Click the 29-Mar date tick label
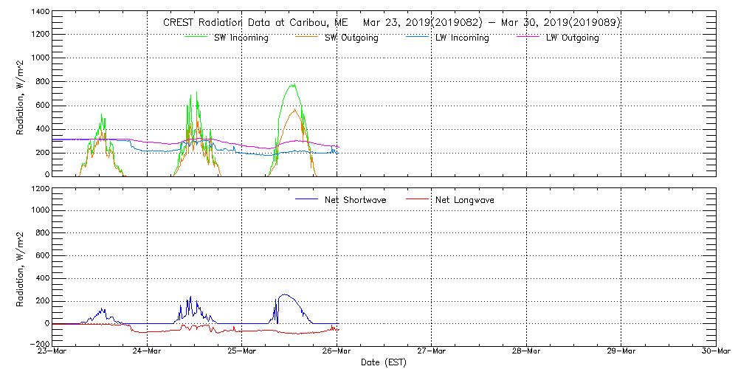 click(621, 351)
